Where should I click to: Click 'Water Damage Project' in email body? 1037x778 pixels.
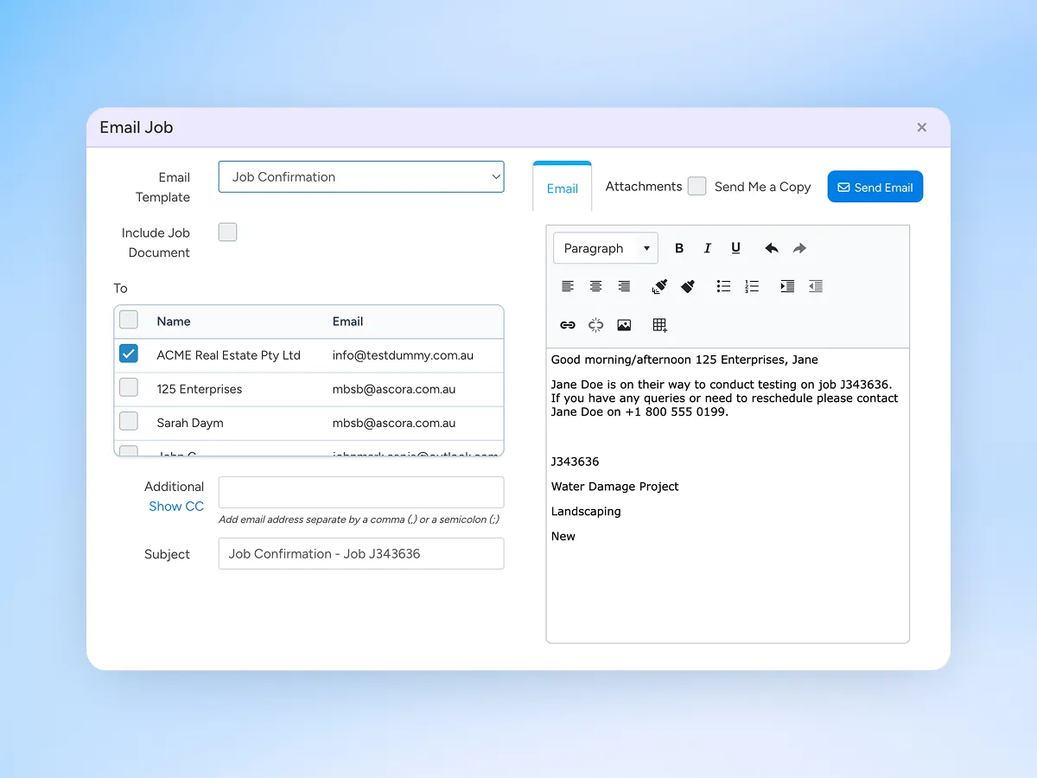click(x=615, y=487)
